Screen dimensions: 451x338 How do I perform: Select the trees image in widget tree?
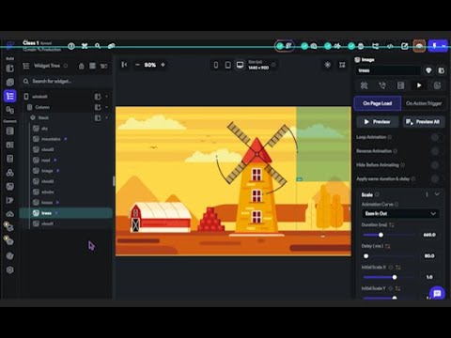pos(66,213)
